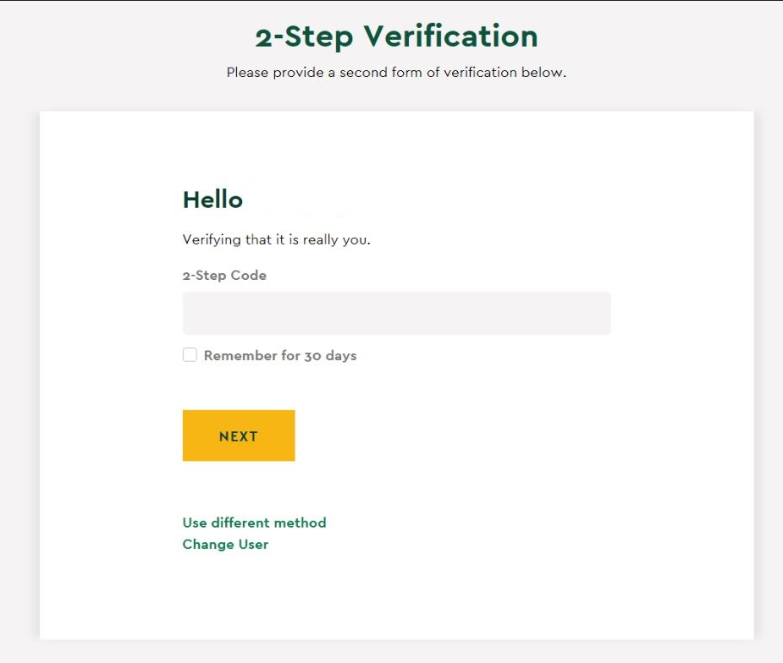The height and width of the screenshot is (663, 783).
Task: Click the second form of verification subtitle
Action: point(396,73)
